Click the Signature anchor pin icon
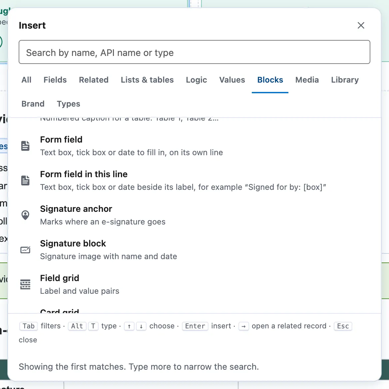The image size is (389, 389). click(x=25, y=215)
